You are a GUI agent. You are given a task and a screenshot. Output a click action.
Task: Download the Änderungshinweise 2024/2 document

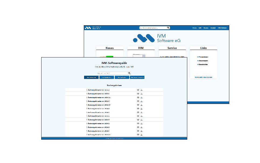142,127
